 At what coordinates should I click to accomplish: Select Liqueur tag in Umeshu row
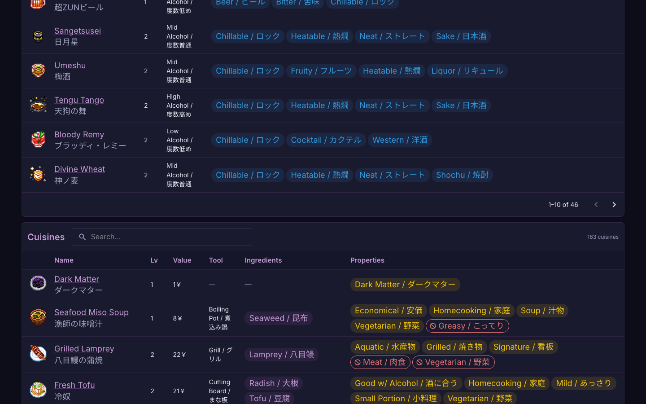467,71
